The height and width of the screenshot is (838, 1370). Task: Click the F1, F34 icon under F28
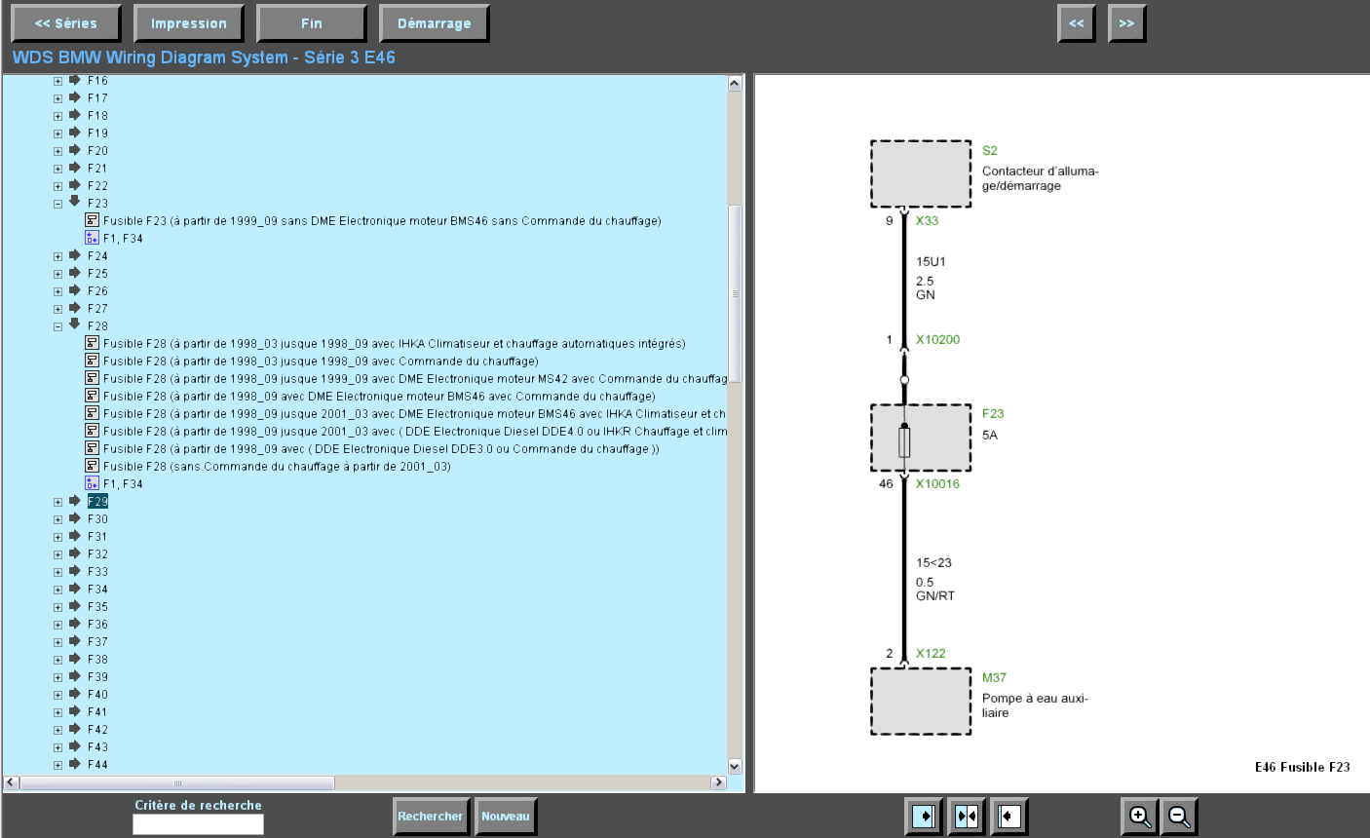coord(92,483)
